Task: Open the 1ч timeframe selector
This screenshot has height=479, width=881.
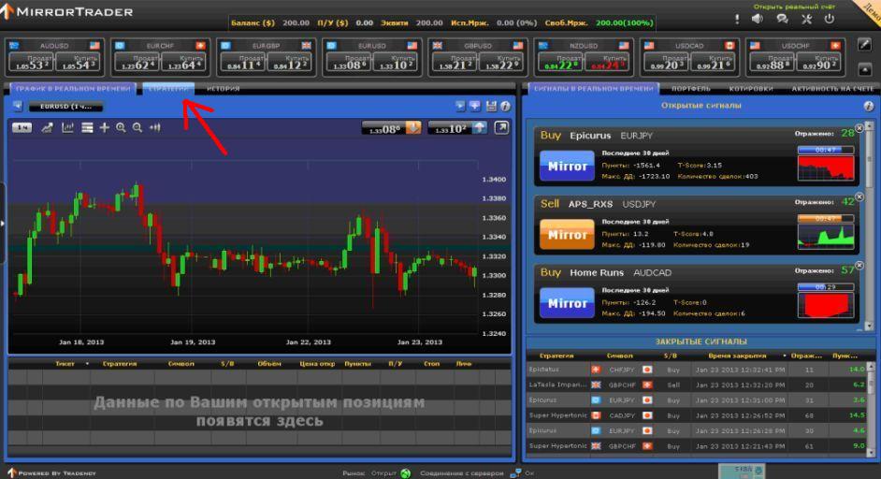Action: 22,127
